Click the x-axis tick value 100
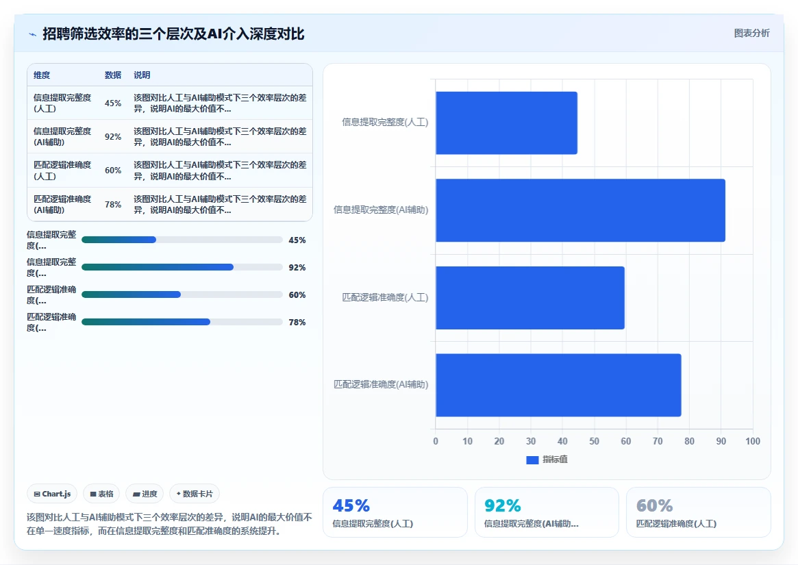 pyautogui.click(x=753, y=441)
